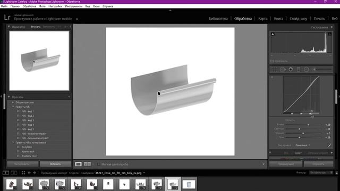Open the point curve type dropdown
This screenshot has height=191, width=340.
coord(303,145)
